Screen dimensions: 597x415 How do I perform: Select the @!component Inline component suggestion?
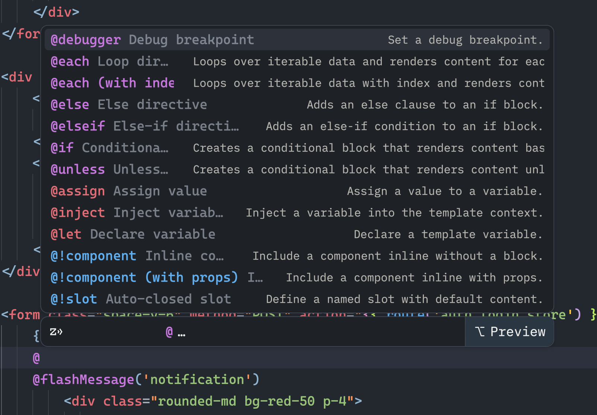297,256
